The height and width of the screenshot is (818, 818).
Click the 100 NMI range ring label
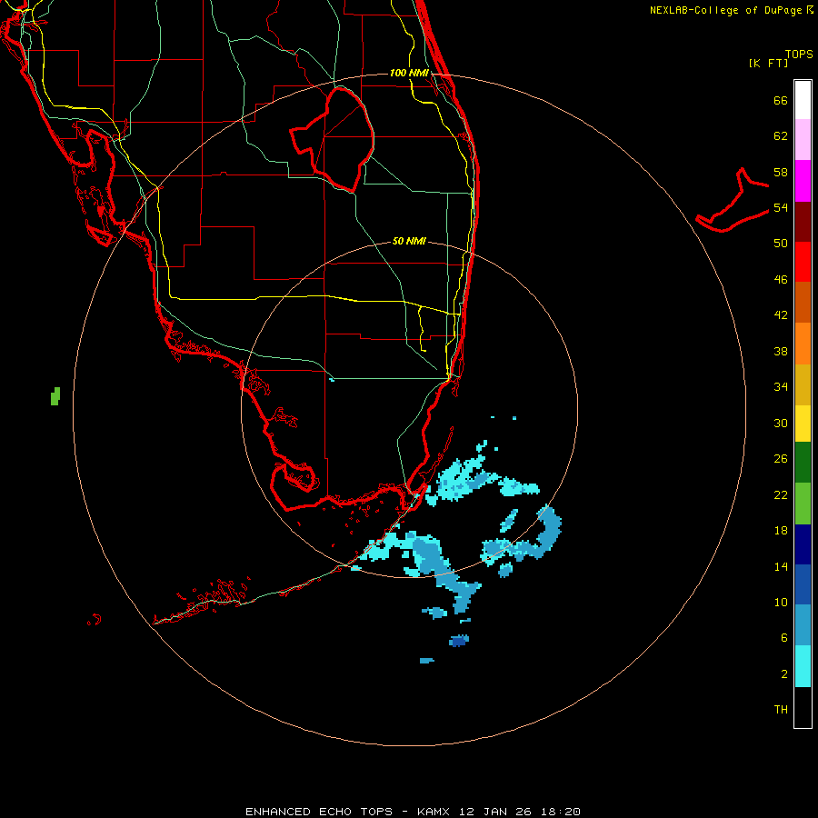tap(409, 73)
